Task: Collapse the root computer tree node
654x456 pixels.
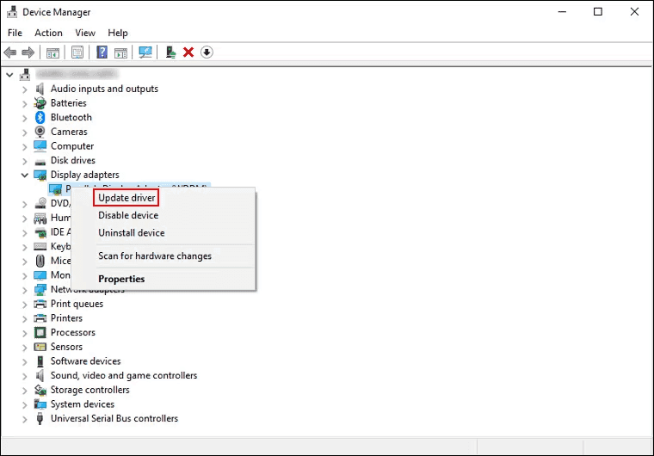Action: (10, 75)
